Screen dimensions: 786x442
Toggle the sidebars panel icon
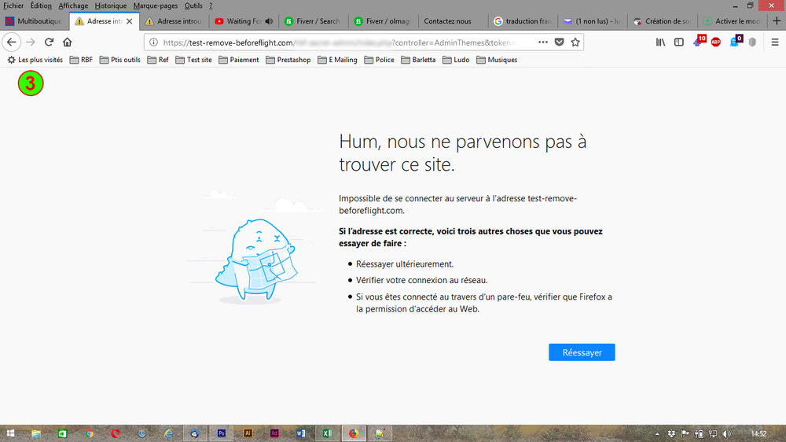pos(679,42)
